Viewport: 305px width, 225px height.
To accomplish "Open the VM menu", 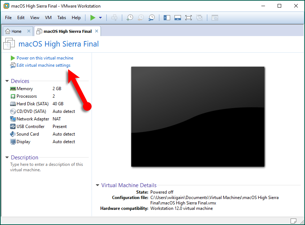I will (x=48, y=18).
